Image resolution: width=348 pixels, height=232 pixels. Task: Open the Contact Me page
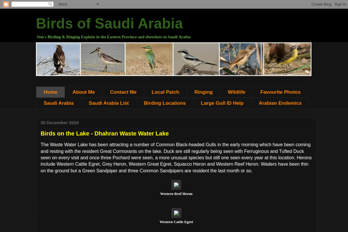click(x=123, y=92)
